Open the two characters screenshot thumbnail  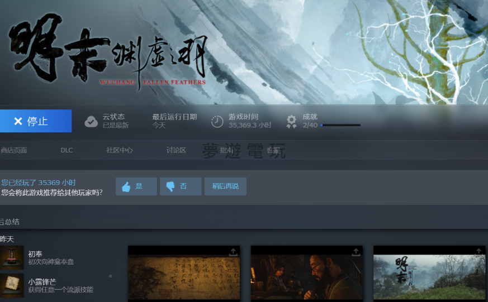coord(307,274)
